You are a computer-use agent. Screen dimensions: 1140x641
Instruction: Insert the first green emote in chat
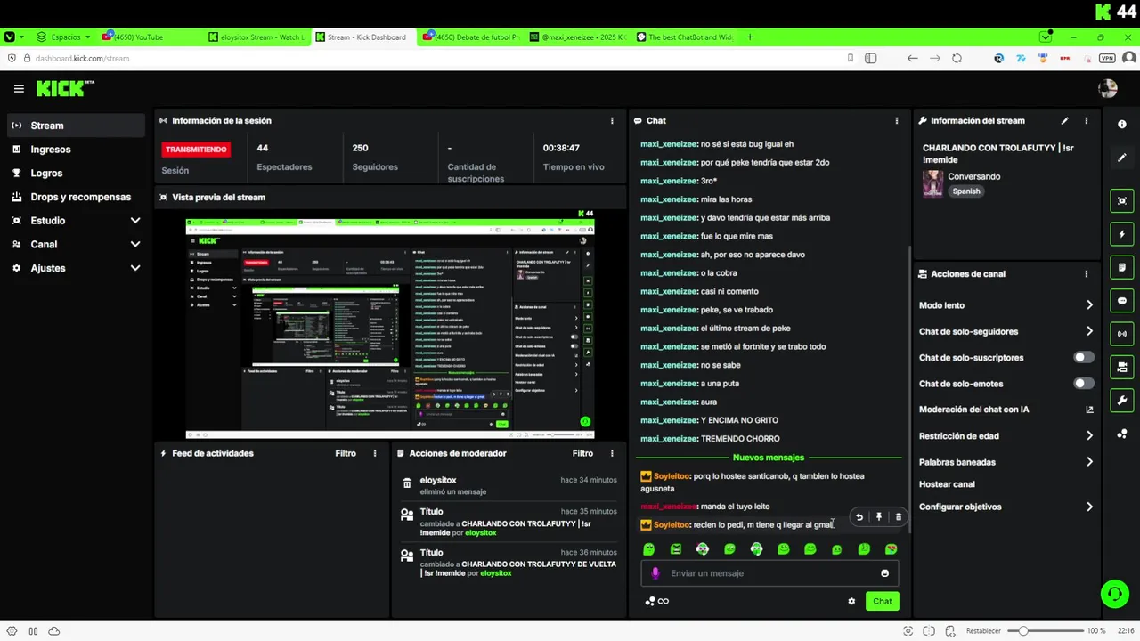[x=648, y=549]
